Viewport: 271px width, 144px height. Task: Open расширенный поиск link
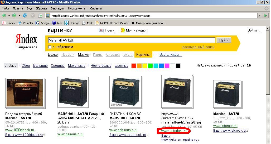(199, 47)
